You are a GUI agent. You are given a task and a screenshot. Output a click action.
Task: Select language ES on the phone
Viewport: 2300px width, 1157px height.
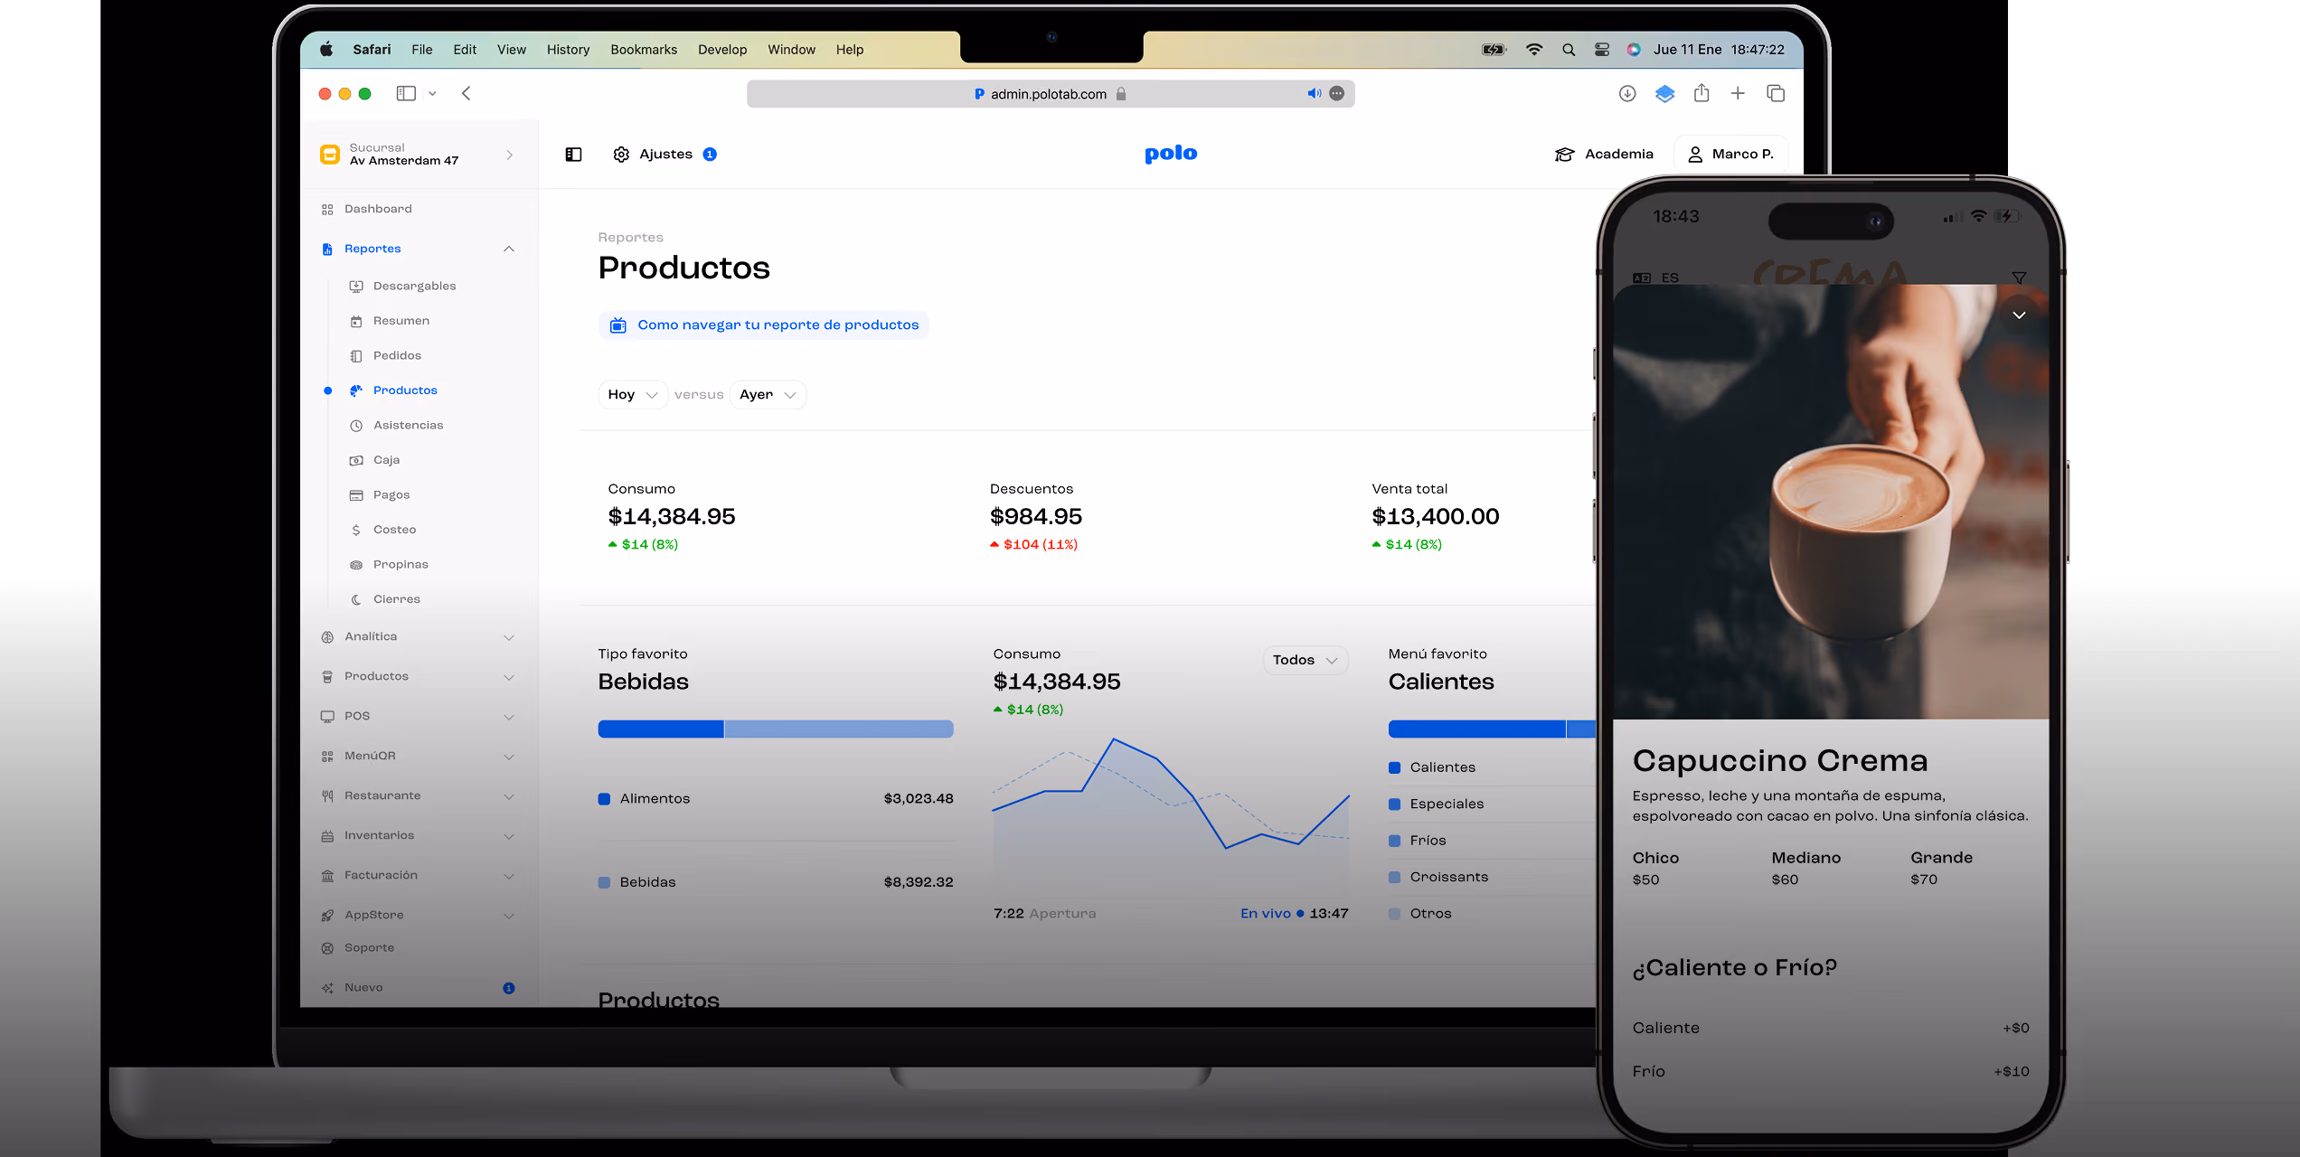pyautogui.click(x=1656, y=277)
